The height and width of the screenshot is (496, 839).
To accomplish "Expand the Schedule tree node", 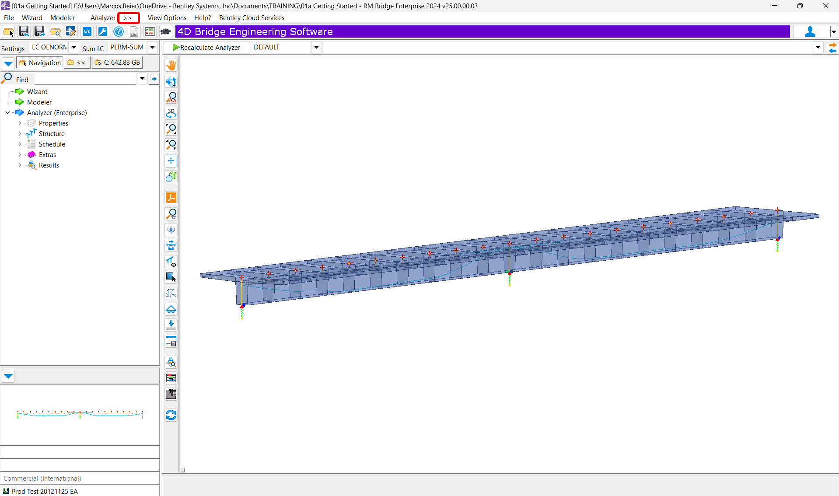I will pyautogui.click(x=20, y=144).
